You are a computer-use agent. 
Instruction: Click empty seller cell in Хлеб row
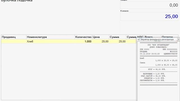(x=14, y=41)
